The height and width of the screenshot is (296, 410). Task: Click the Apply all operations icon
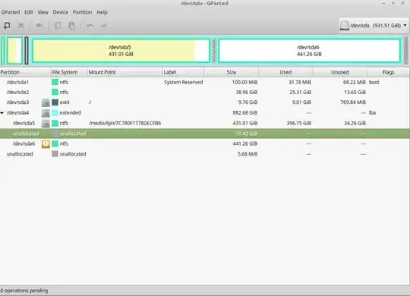pos(104,25)
